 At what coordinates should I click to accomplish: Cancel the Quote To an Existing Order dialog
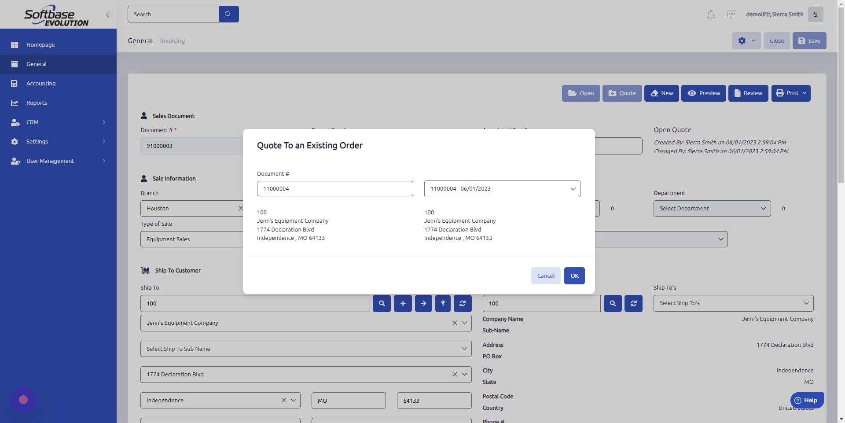545,276
